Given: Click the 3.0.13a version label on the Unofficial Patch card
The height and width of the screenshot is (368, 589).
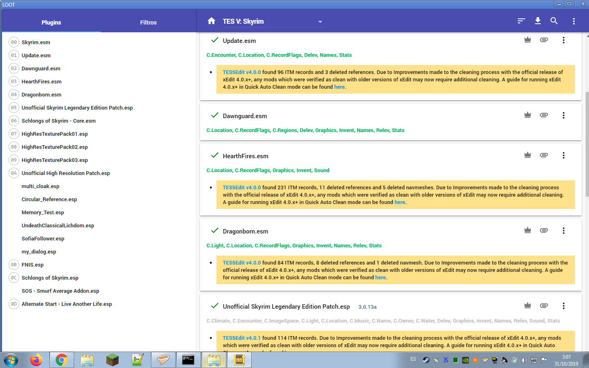Looking at the screenshot, I should click(x=367, y=307).
